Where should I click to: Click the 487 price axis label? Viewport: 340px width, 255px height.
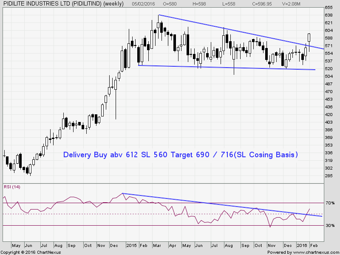click(x=329, y=84)
